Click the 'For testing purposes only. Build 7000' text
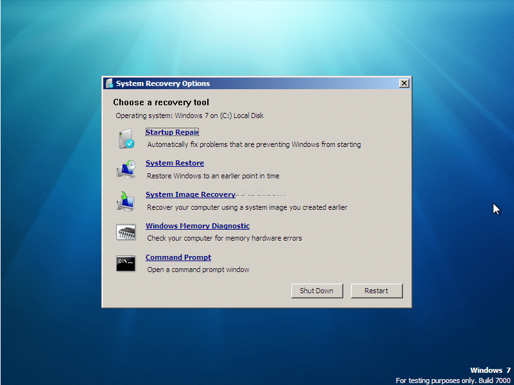The height and width of the screenshot is (385, 514). (453, 381)
